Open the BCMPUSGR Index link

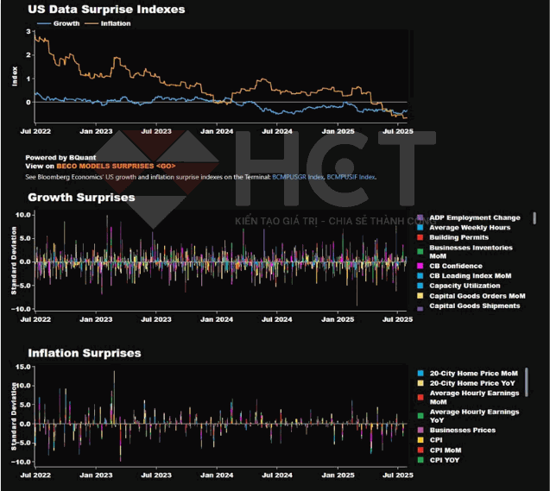[298, 176]
